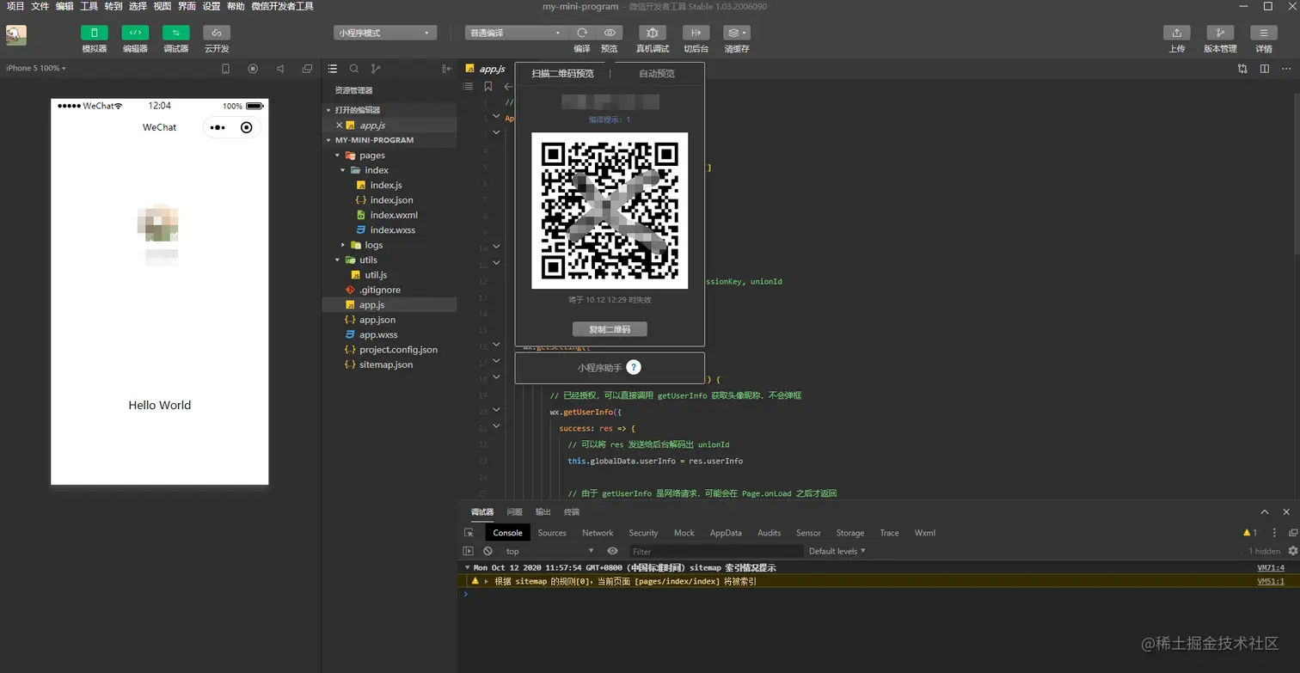1300x673 pixels.
Task: Click the 切后台 background switch icon
Action: tap(696, 33)
